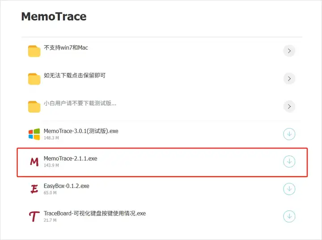Click the MemoTrace page heading
The width and height of the screenshot is (322, 240).
click(x=54, y=17)
